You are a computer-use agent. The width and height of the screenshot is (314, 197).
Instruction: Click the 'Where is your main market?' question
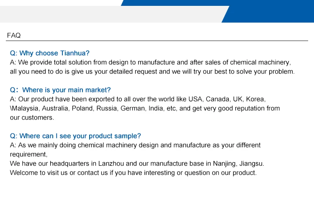[60, 90]
